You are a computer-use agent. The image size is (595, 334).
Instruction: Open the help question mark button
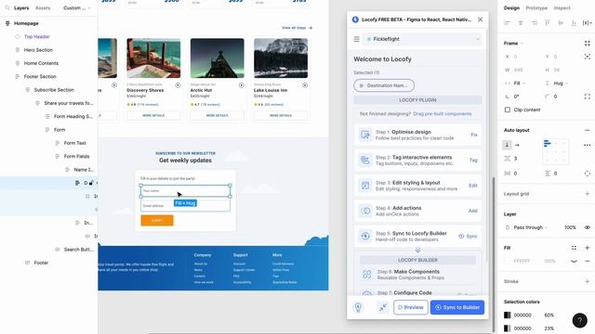[579, 320]
